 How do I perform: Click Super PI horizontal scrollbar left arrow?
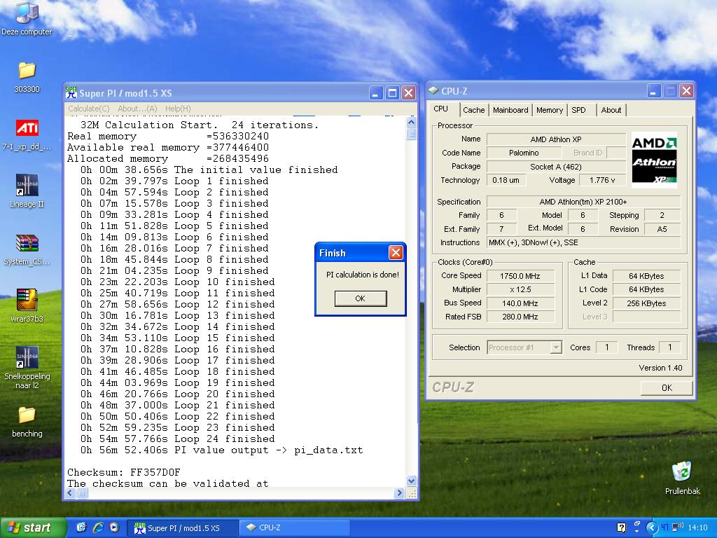71,493
